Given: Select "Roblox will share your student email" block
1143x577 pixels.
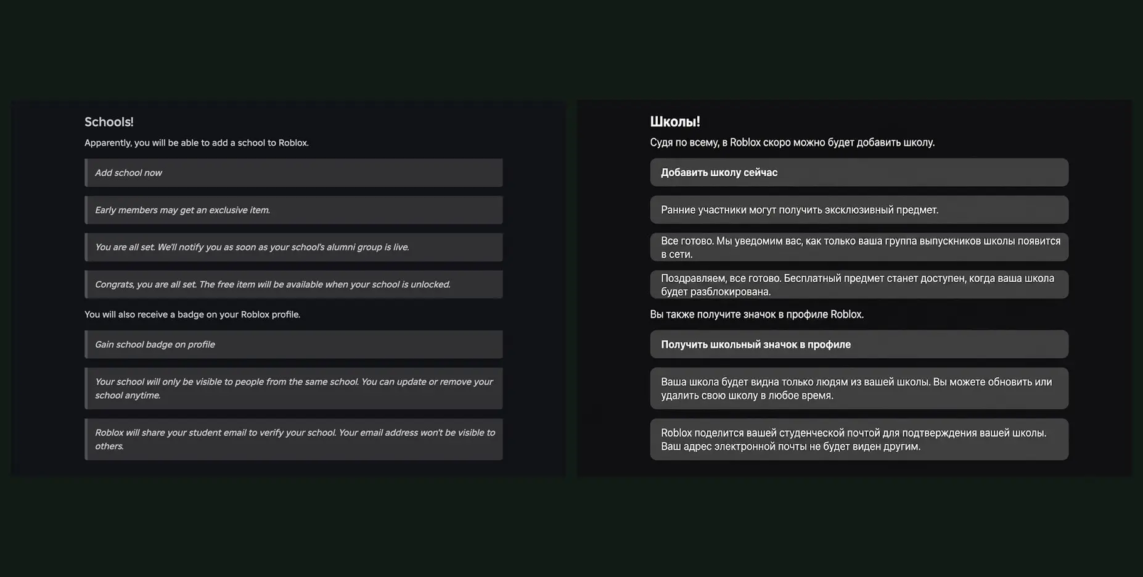Looking at the screenshot, I should click(x=293, y=440).
